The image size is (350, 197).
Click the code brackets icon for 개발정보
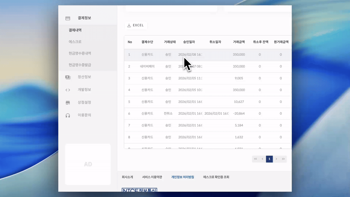click(x=68, y=90)
